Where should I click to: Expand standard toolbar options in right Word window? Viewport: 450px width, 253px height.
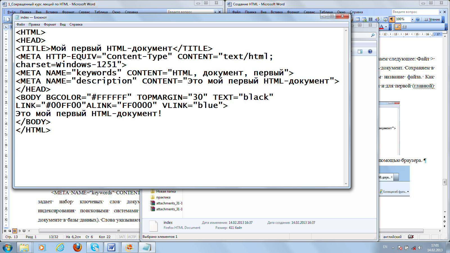pyautogui.click(x=443, y=20)
